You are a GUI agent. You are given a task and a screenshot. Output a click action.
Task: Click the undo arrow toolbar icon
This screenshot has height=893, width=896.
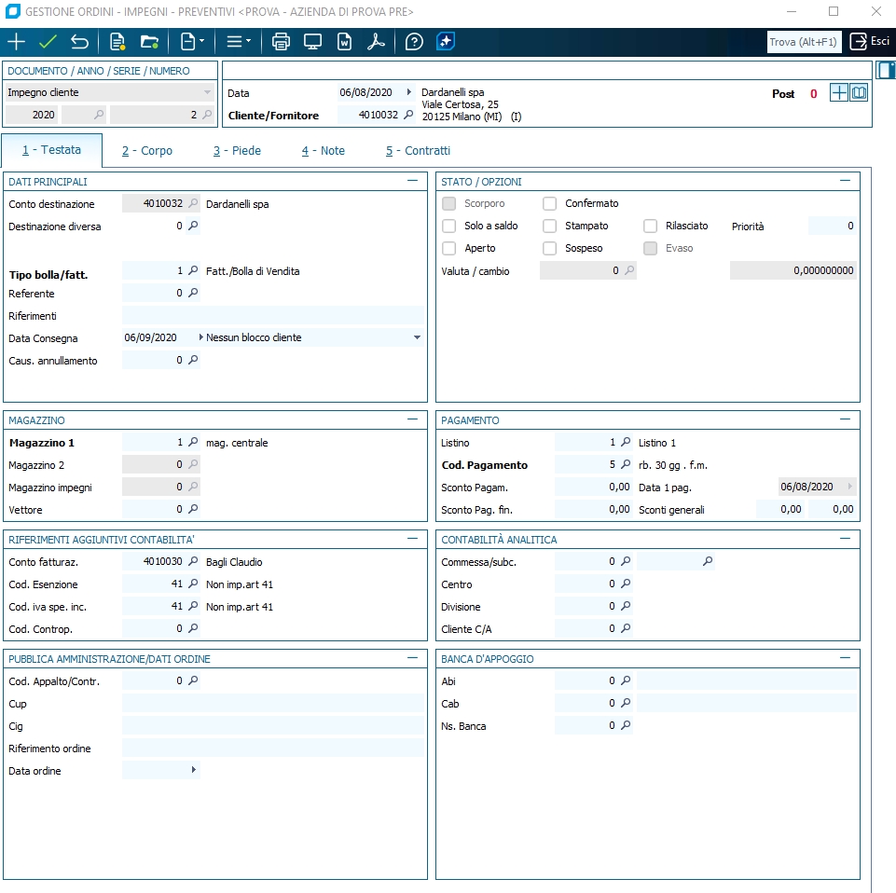click(79, 42)
